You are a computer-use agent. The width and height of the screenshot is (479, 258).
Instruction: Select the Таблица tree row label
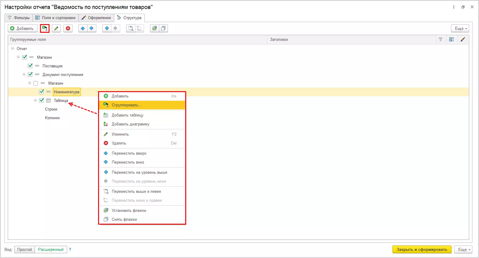click(x=61, y=101)
